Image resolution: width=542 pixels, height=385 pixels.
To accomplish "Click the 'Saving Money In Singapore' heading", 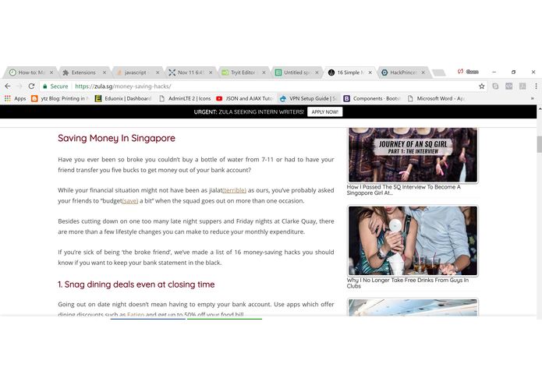I will 116,138.
